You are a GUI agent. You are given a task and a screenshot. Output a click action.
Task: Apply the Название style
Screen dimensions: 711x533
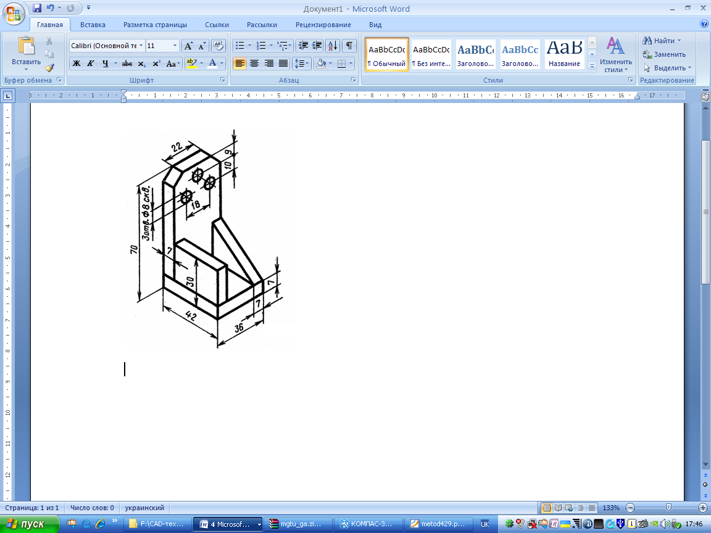click(564, 54)
